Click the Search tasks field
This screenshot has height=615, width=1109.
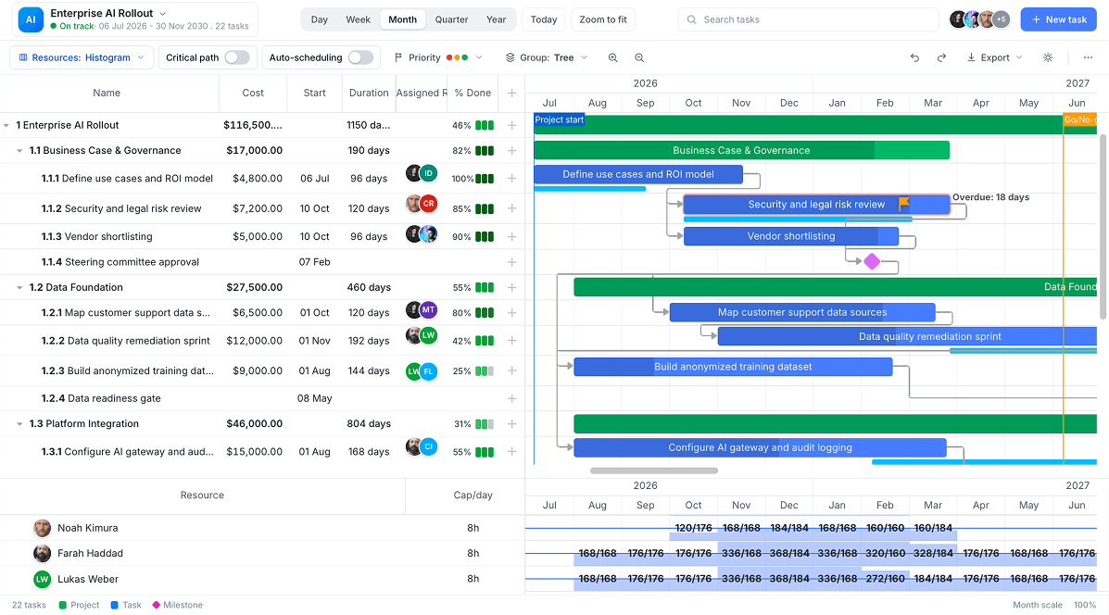click(x=809, y=19)
